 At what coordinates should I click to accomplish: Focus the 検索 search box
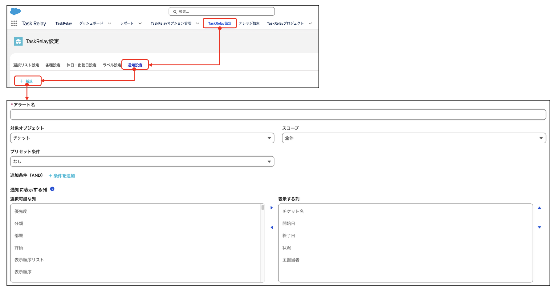tap(222, 12)
